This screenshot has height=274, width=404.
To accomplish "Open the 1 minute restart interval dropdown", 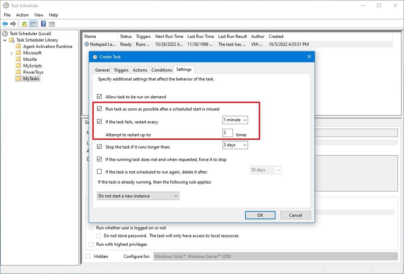I will [x=235, y=120].
